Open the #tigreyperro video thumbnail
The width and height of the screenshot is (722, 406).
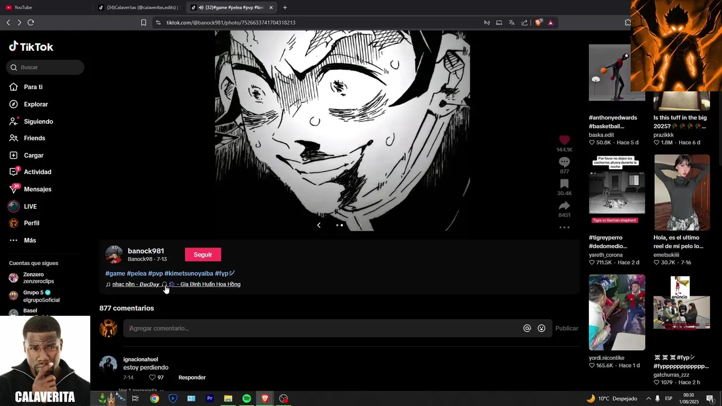click(x=617, y=192)
